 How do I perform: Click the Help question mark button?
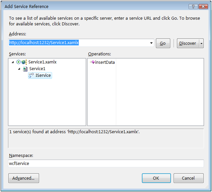[x=193, y=6]
